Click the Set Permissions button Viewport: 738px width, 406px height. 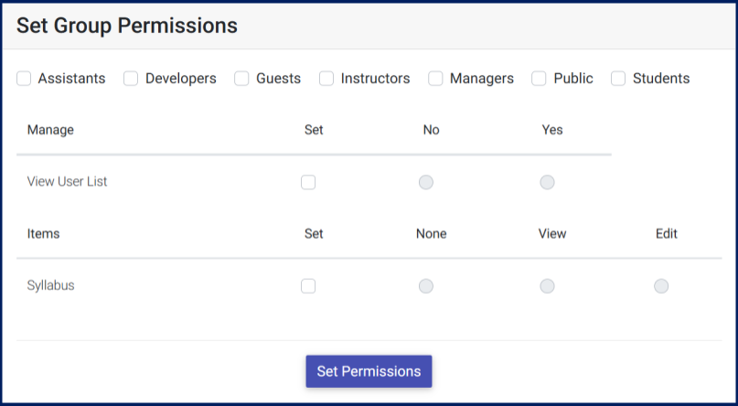point(369,371)
